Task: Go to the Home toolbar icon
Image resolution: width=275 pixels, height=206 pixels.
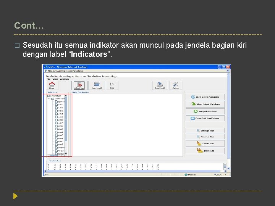Action: coord(52,85)
